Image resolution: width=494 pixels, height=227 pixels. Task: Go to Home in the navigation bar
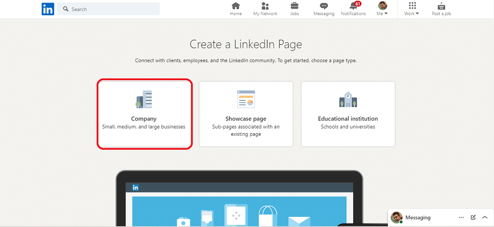click(236, 9)
